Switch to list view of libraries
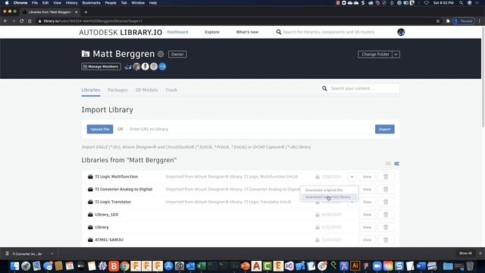 [x=396, y=164]
